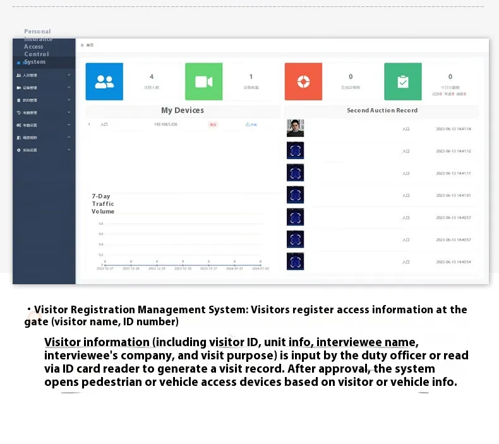Click the green clipboard checkmark tile

(402, 81)
